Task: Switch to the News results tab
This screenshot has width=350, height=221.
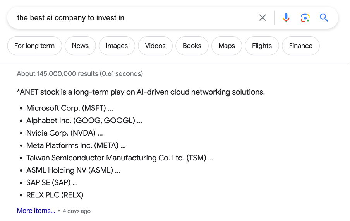Action: coord(80,46)
